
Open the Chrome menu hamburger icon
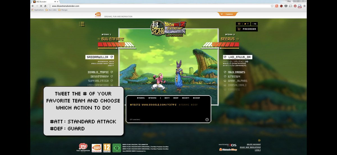click(304, 6)
